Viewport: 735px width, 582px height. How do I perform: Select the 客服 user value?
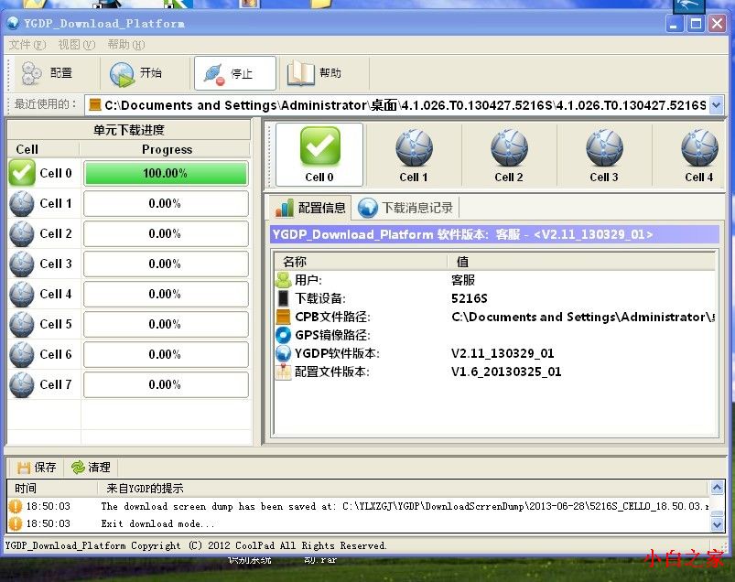click(462, 280)
